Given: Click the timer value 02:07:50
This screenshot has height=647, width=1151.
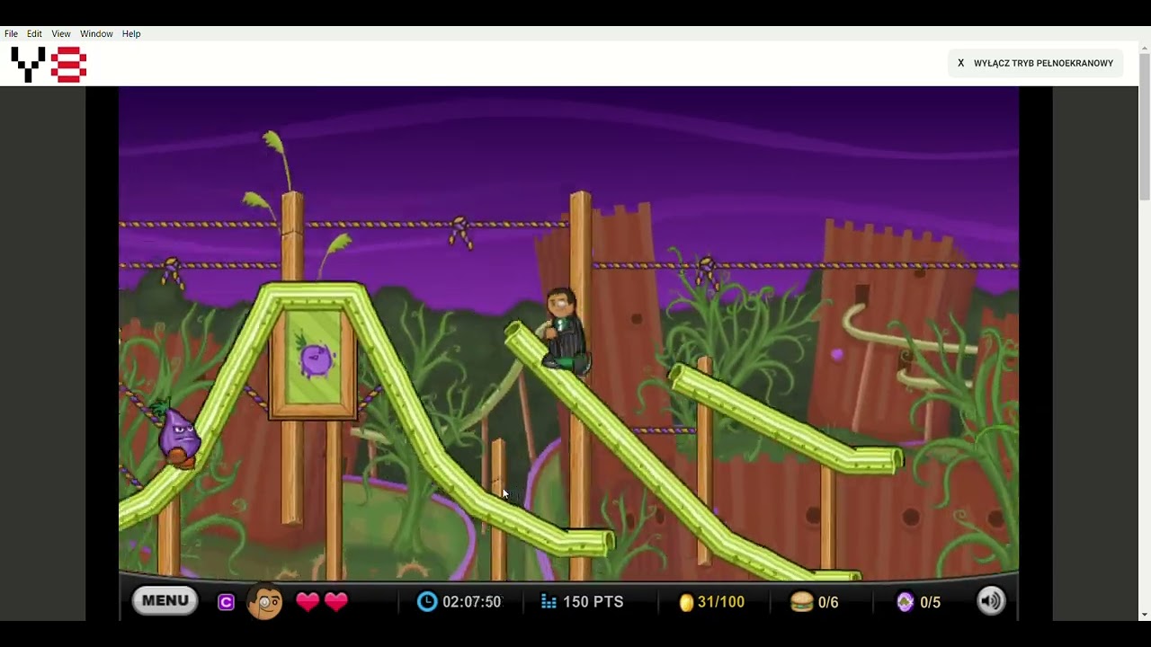Looking at the screenshot, I should (x=471, y=602).
